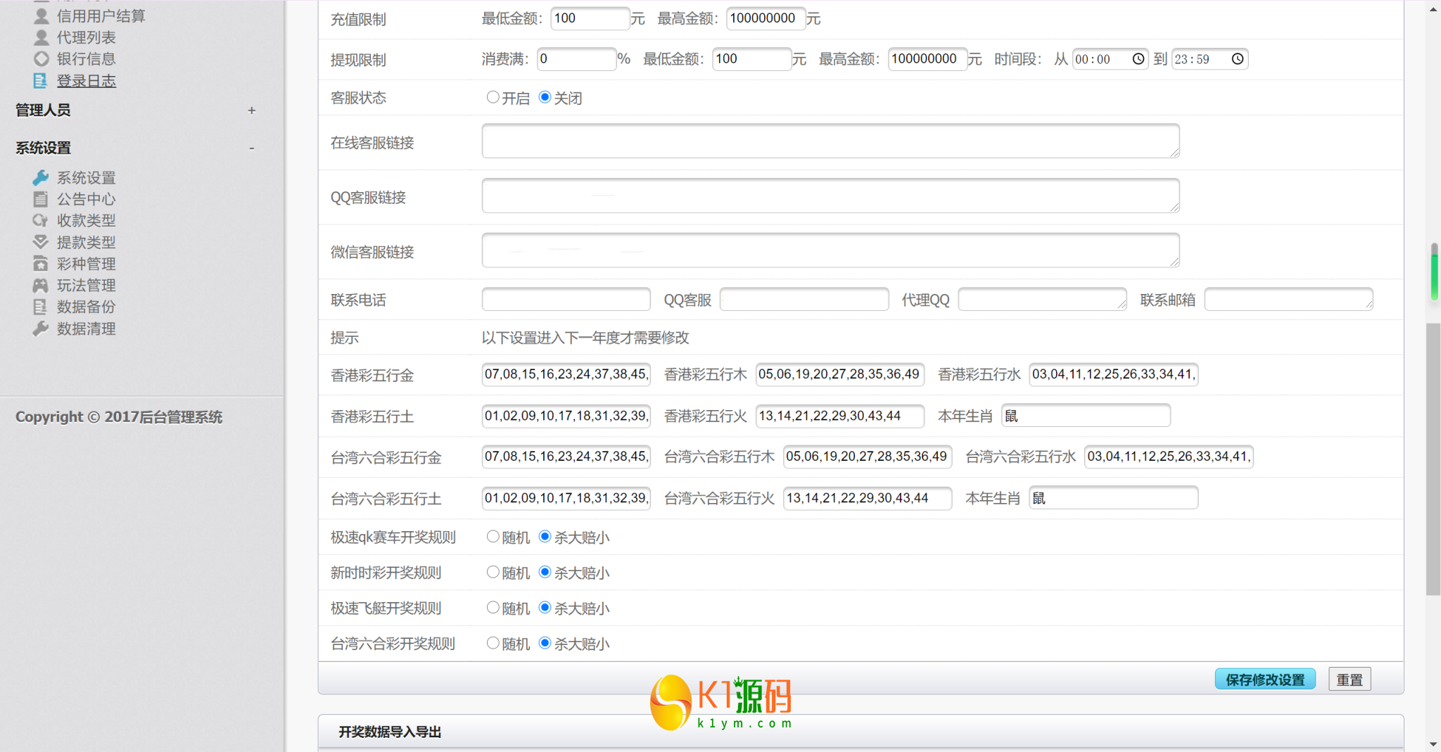
Task: Open 收款类型 settings
Action: click(x=86, y=220)
